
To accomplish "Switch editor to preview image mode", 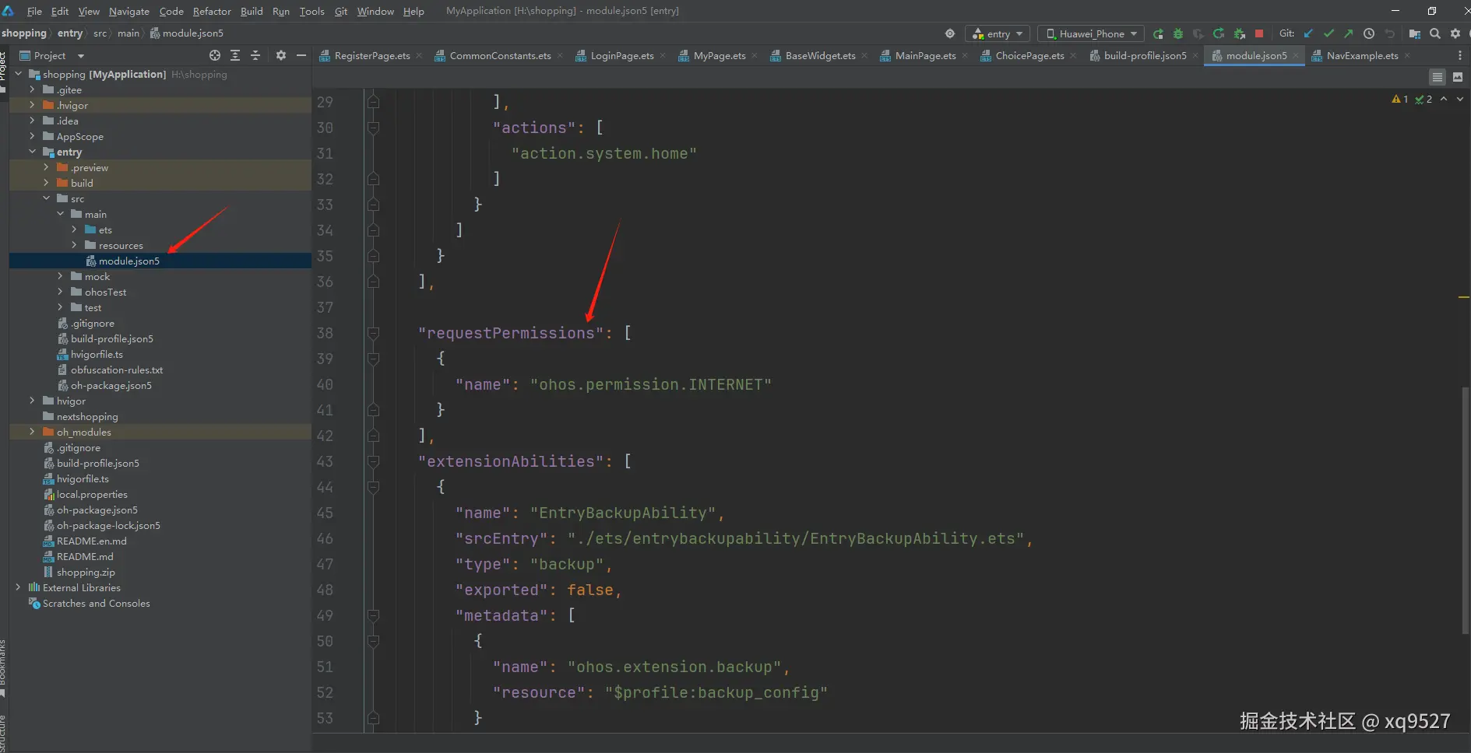I will tap(1458, 77).
